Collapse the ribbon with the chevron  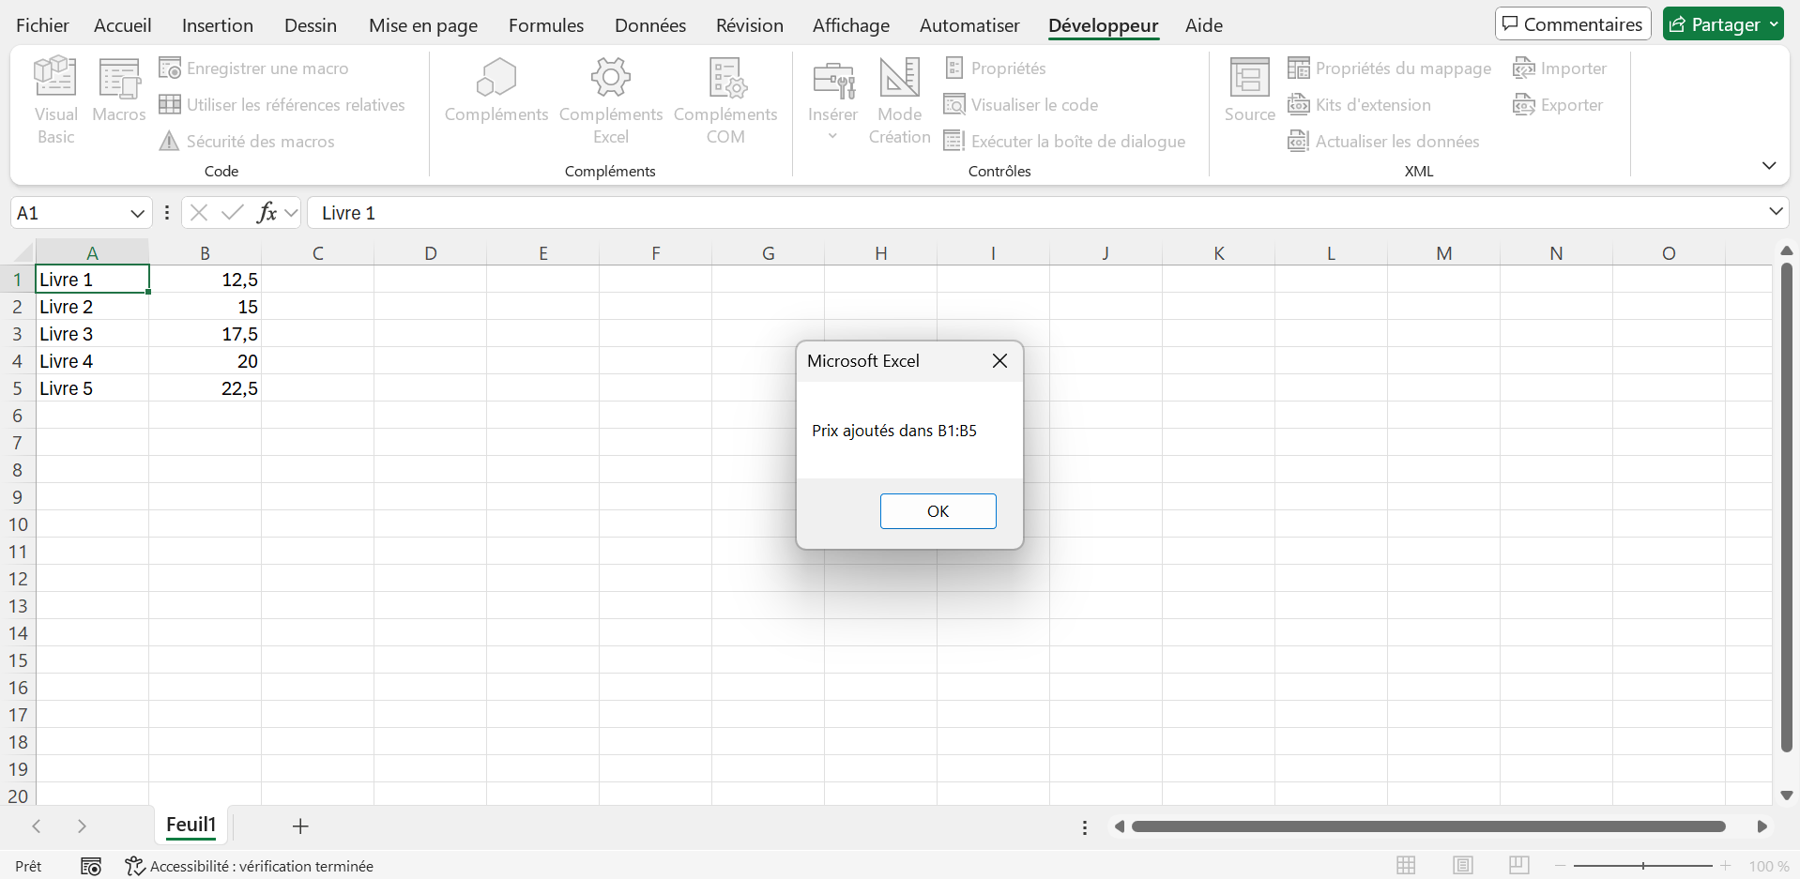point(1769,166)
